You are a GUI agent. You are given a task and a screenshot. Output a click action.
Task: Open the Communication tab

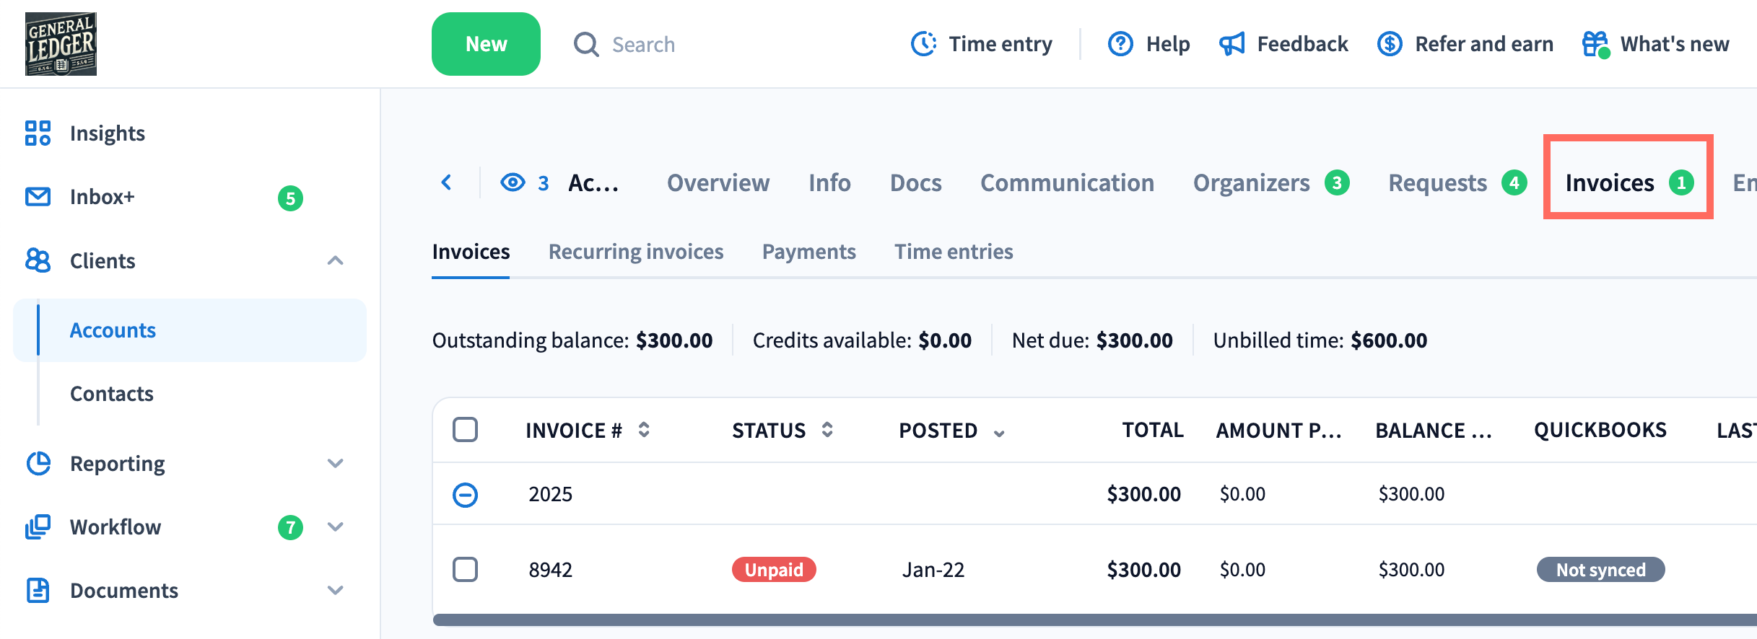click(1067, 183)
